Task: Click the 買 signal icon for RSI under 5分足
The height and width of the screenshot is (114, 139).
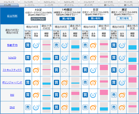Action: click(x=28, y=95)
